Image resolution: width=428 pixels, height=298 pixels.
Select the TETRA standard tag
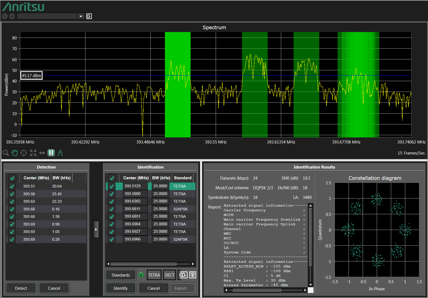tap(154, 275)
